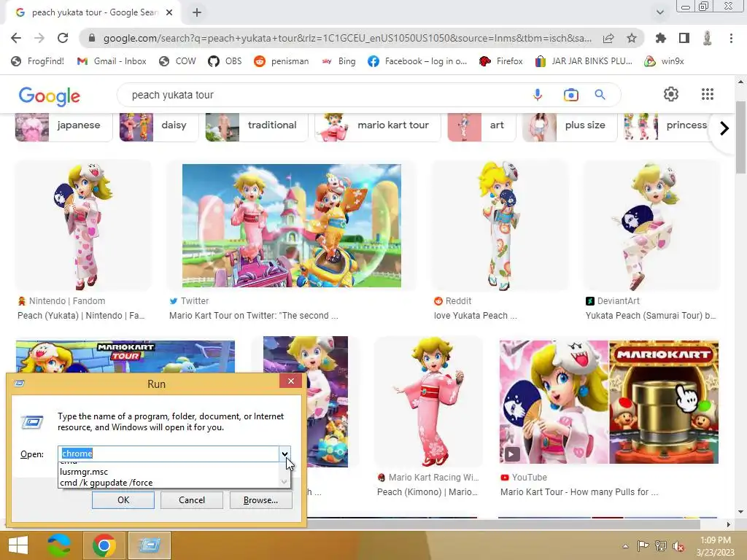Filter results by the art chip
The width and height of the screenshot is (747, 560).
click(481, 125)
